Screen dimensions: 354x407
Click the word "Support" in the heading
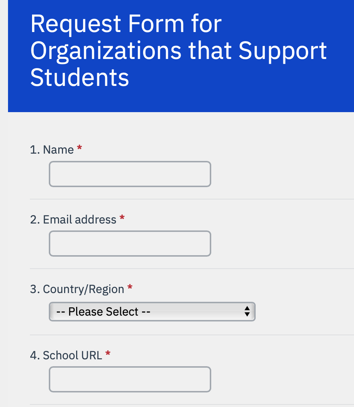283,51
